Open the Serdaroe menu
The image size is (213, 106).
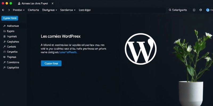tap(68, 10)
